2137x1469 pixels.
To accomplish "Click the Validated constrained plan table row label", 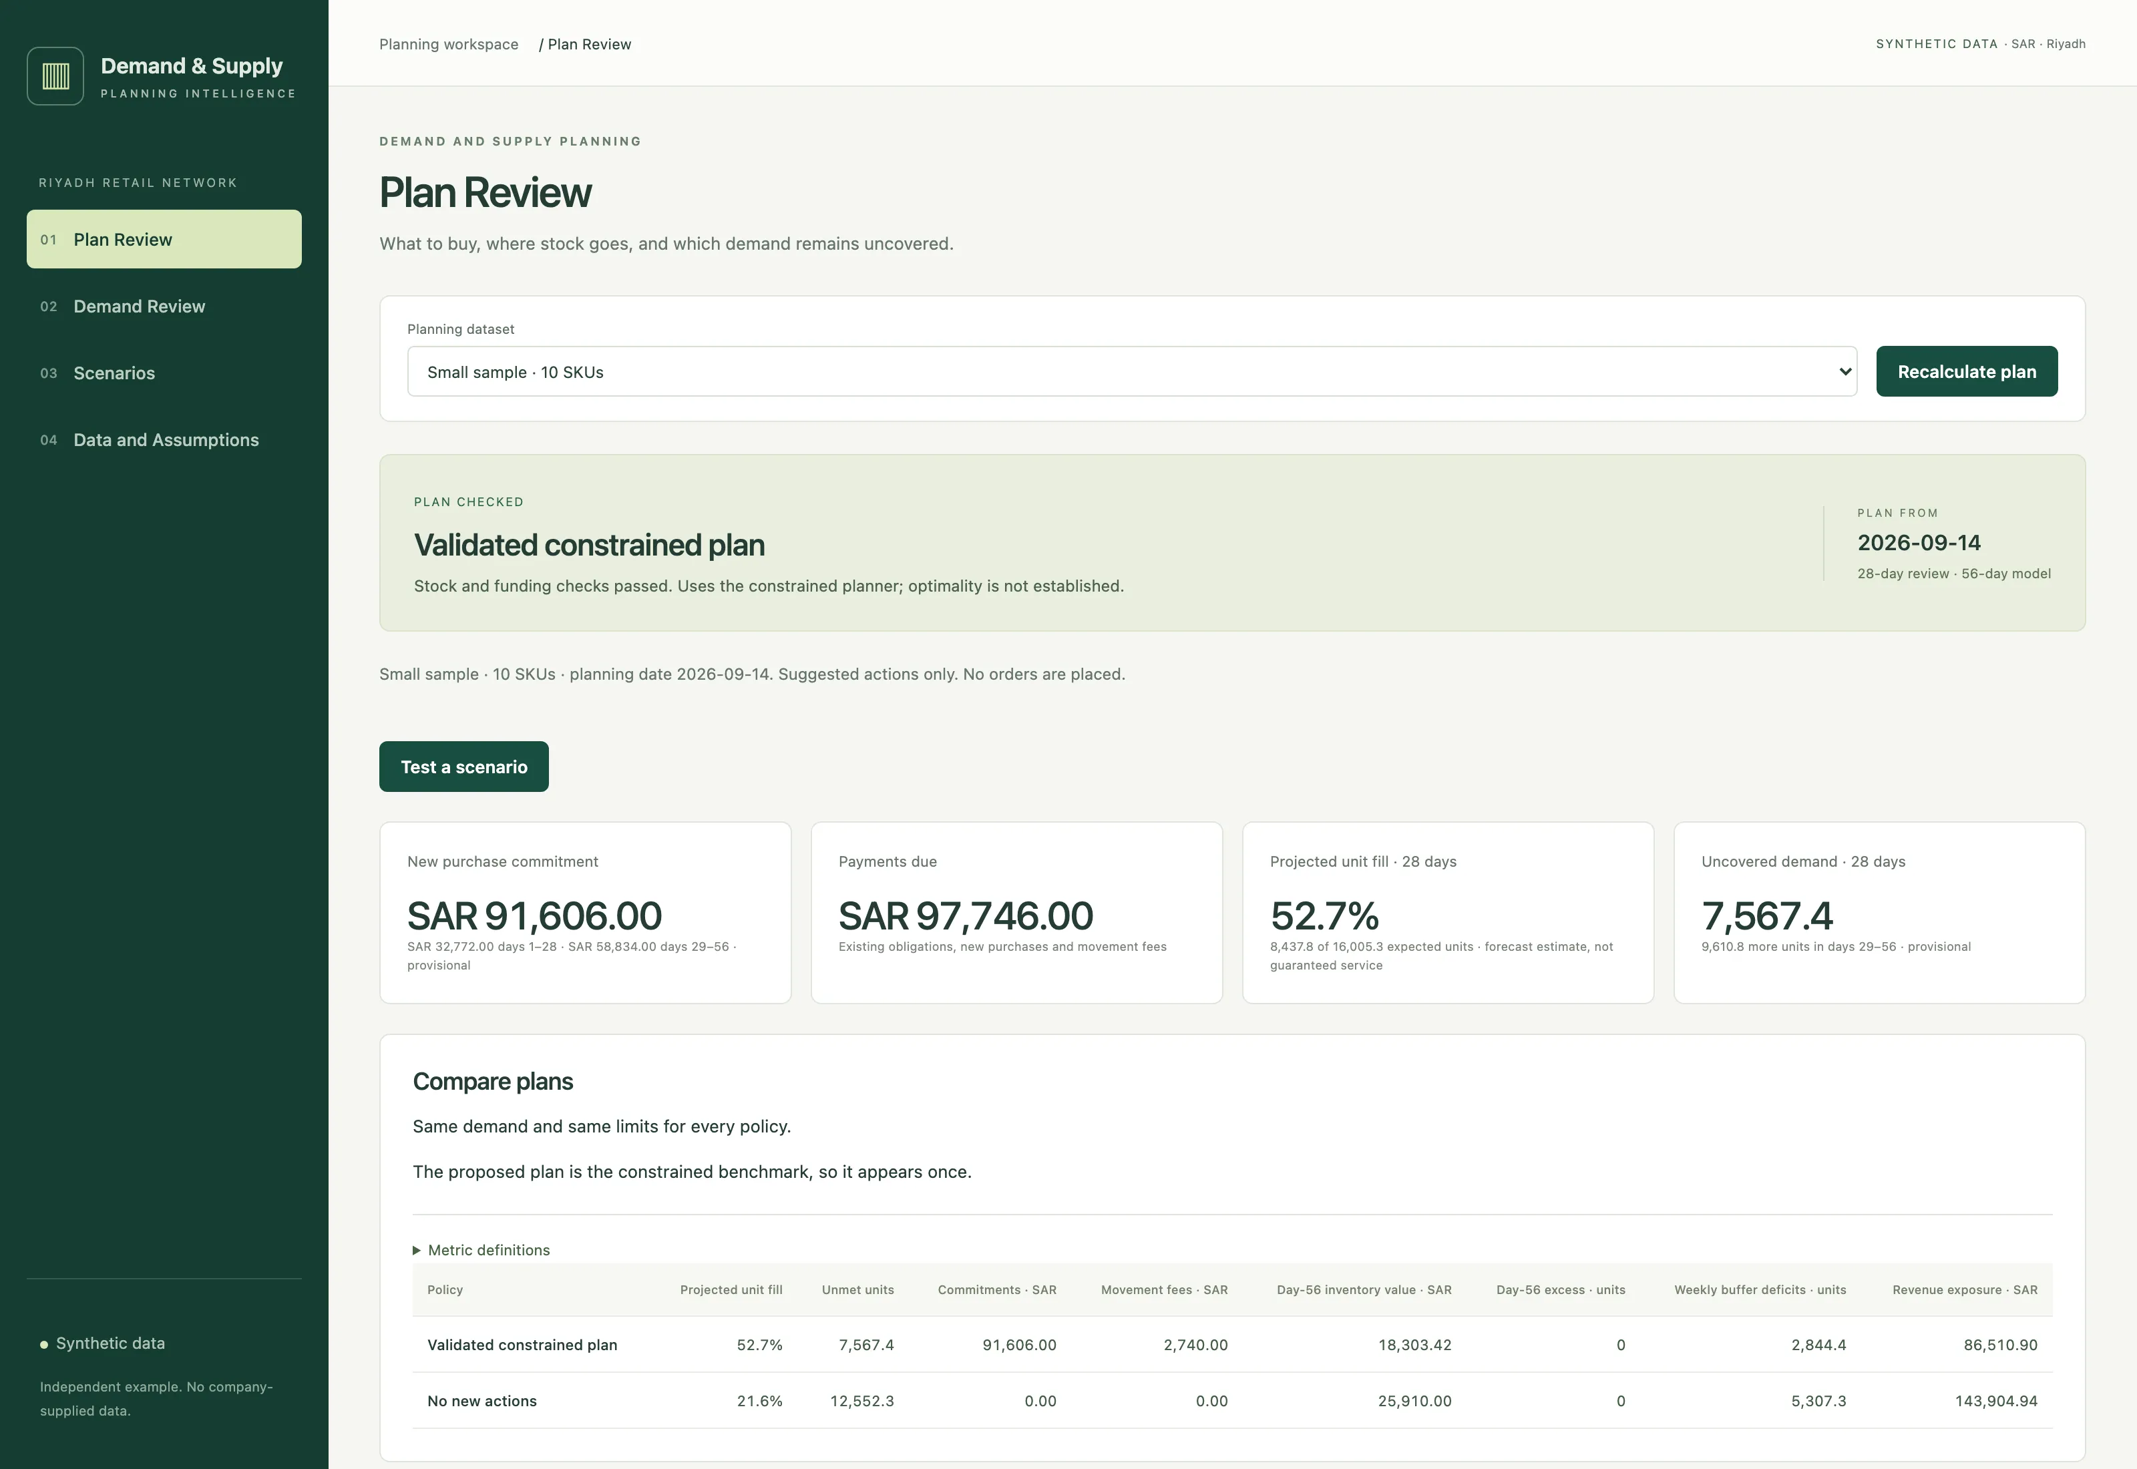I will pos(522,1345).
